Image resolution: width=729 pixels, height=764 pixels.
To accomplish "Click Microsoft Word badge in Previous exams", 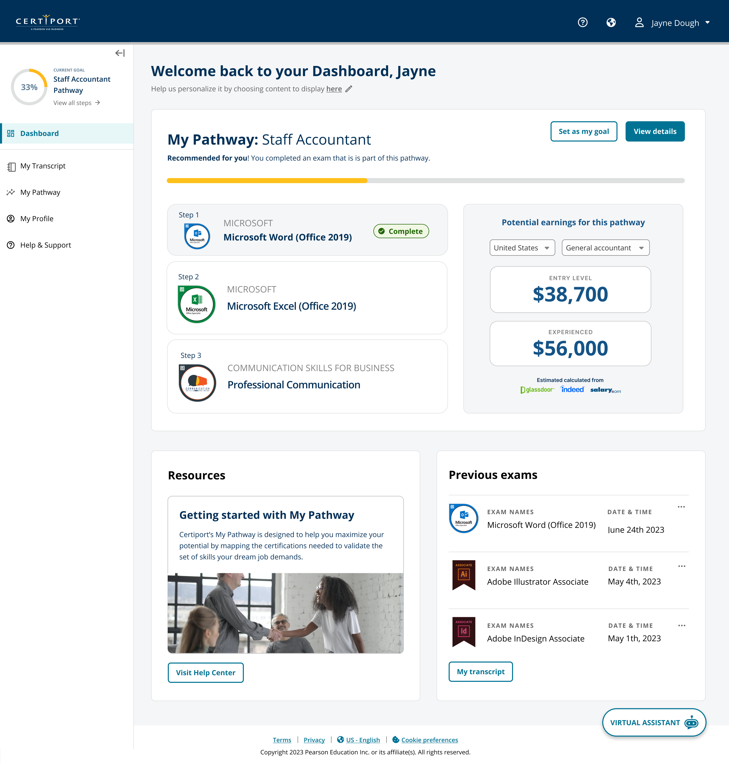I will pos(464,519).
